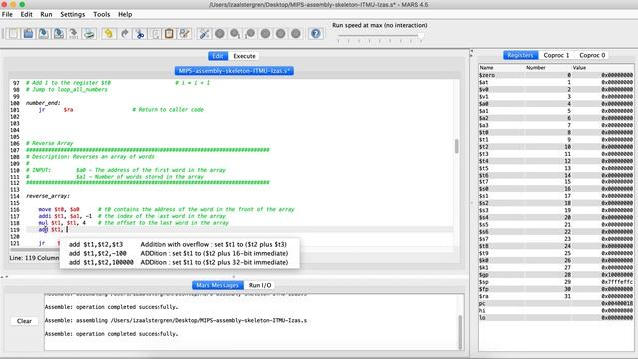
Task: Select the $ra register row
Action: [556, 296]
